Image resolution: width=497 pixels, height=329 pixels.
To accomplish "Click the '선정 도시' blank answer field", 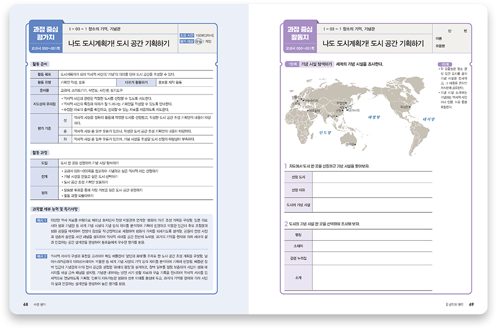I will [372, 177].
